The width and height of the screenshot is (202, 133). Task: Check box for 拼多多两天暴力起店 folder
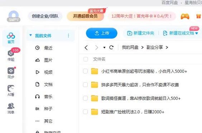click(85, 85)
